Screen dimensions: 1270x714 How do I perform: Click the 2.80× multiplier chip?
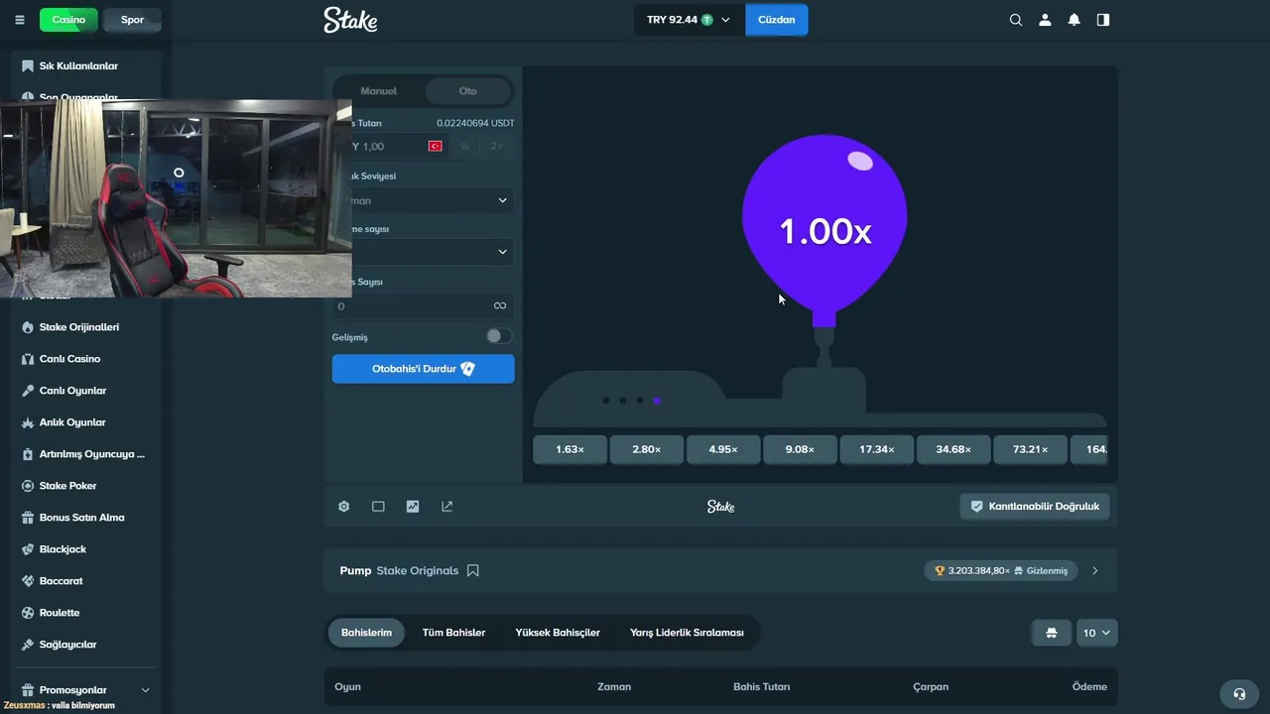(646, 449)
